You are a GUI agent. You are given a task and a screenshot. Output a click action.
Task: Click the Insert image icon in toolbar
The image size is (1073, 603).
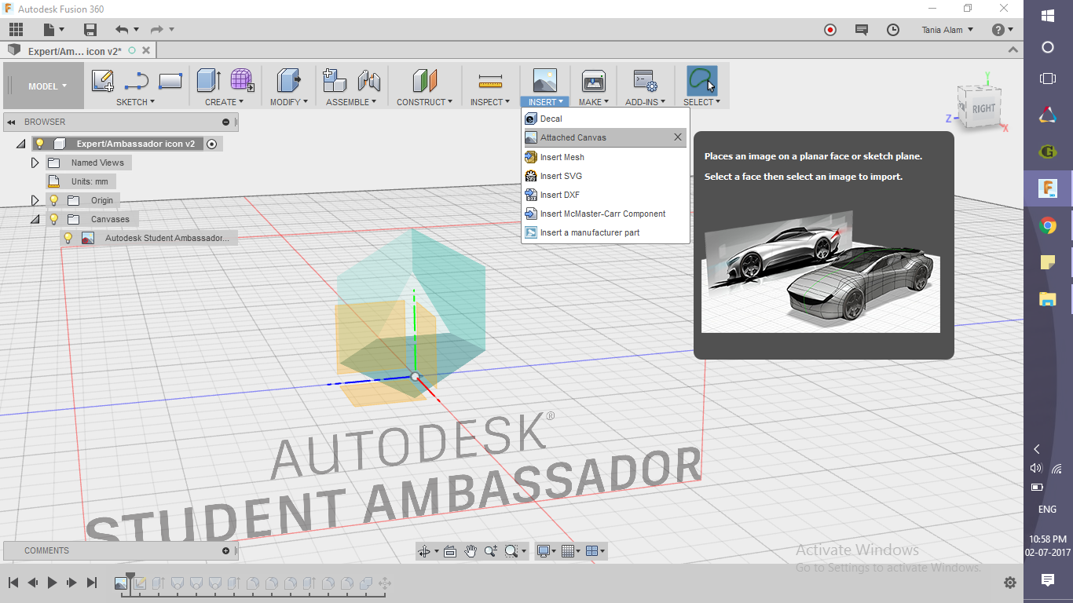click(x=544, y=81)
